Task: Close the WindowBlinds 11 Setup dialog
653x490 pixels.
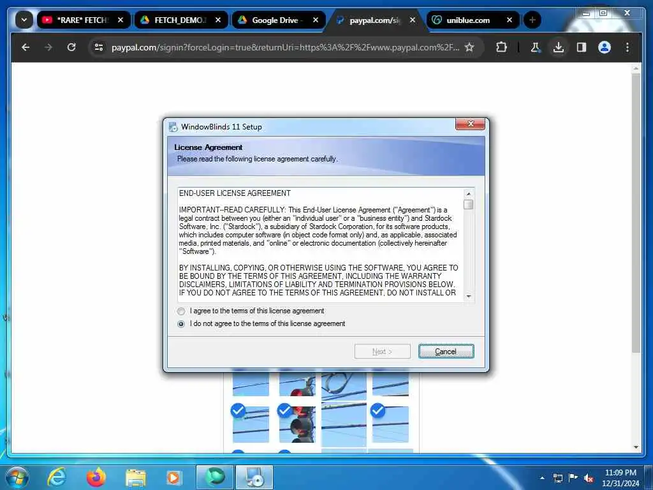Action: (470, 124)
